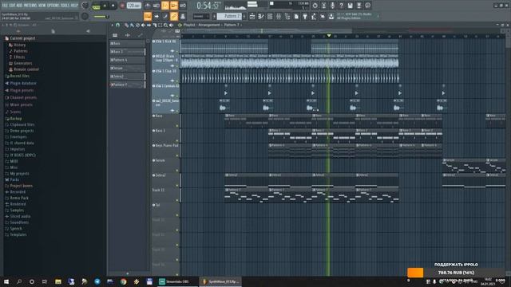Open the Pattern 7 pattern selector dropdown
Screen dimensions: 511x287
point(229,16)
